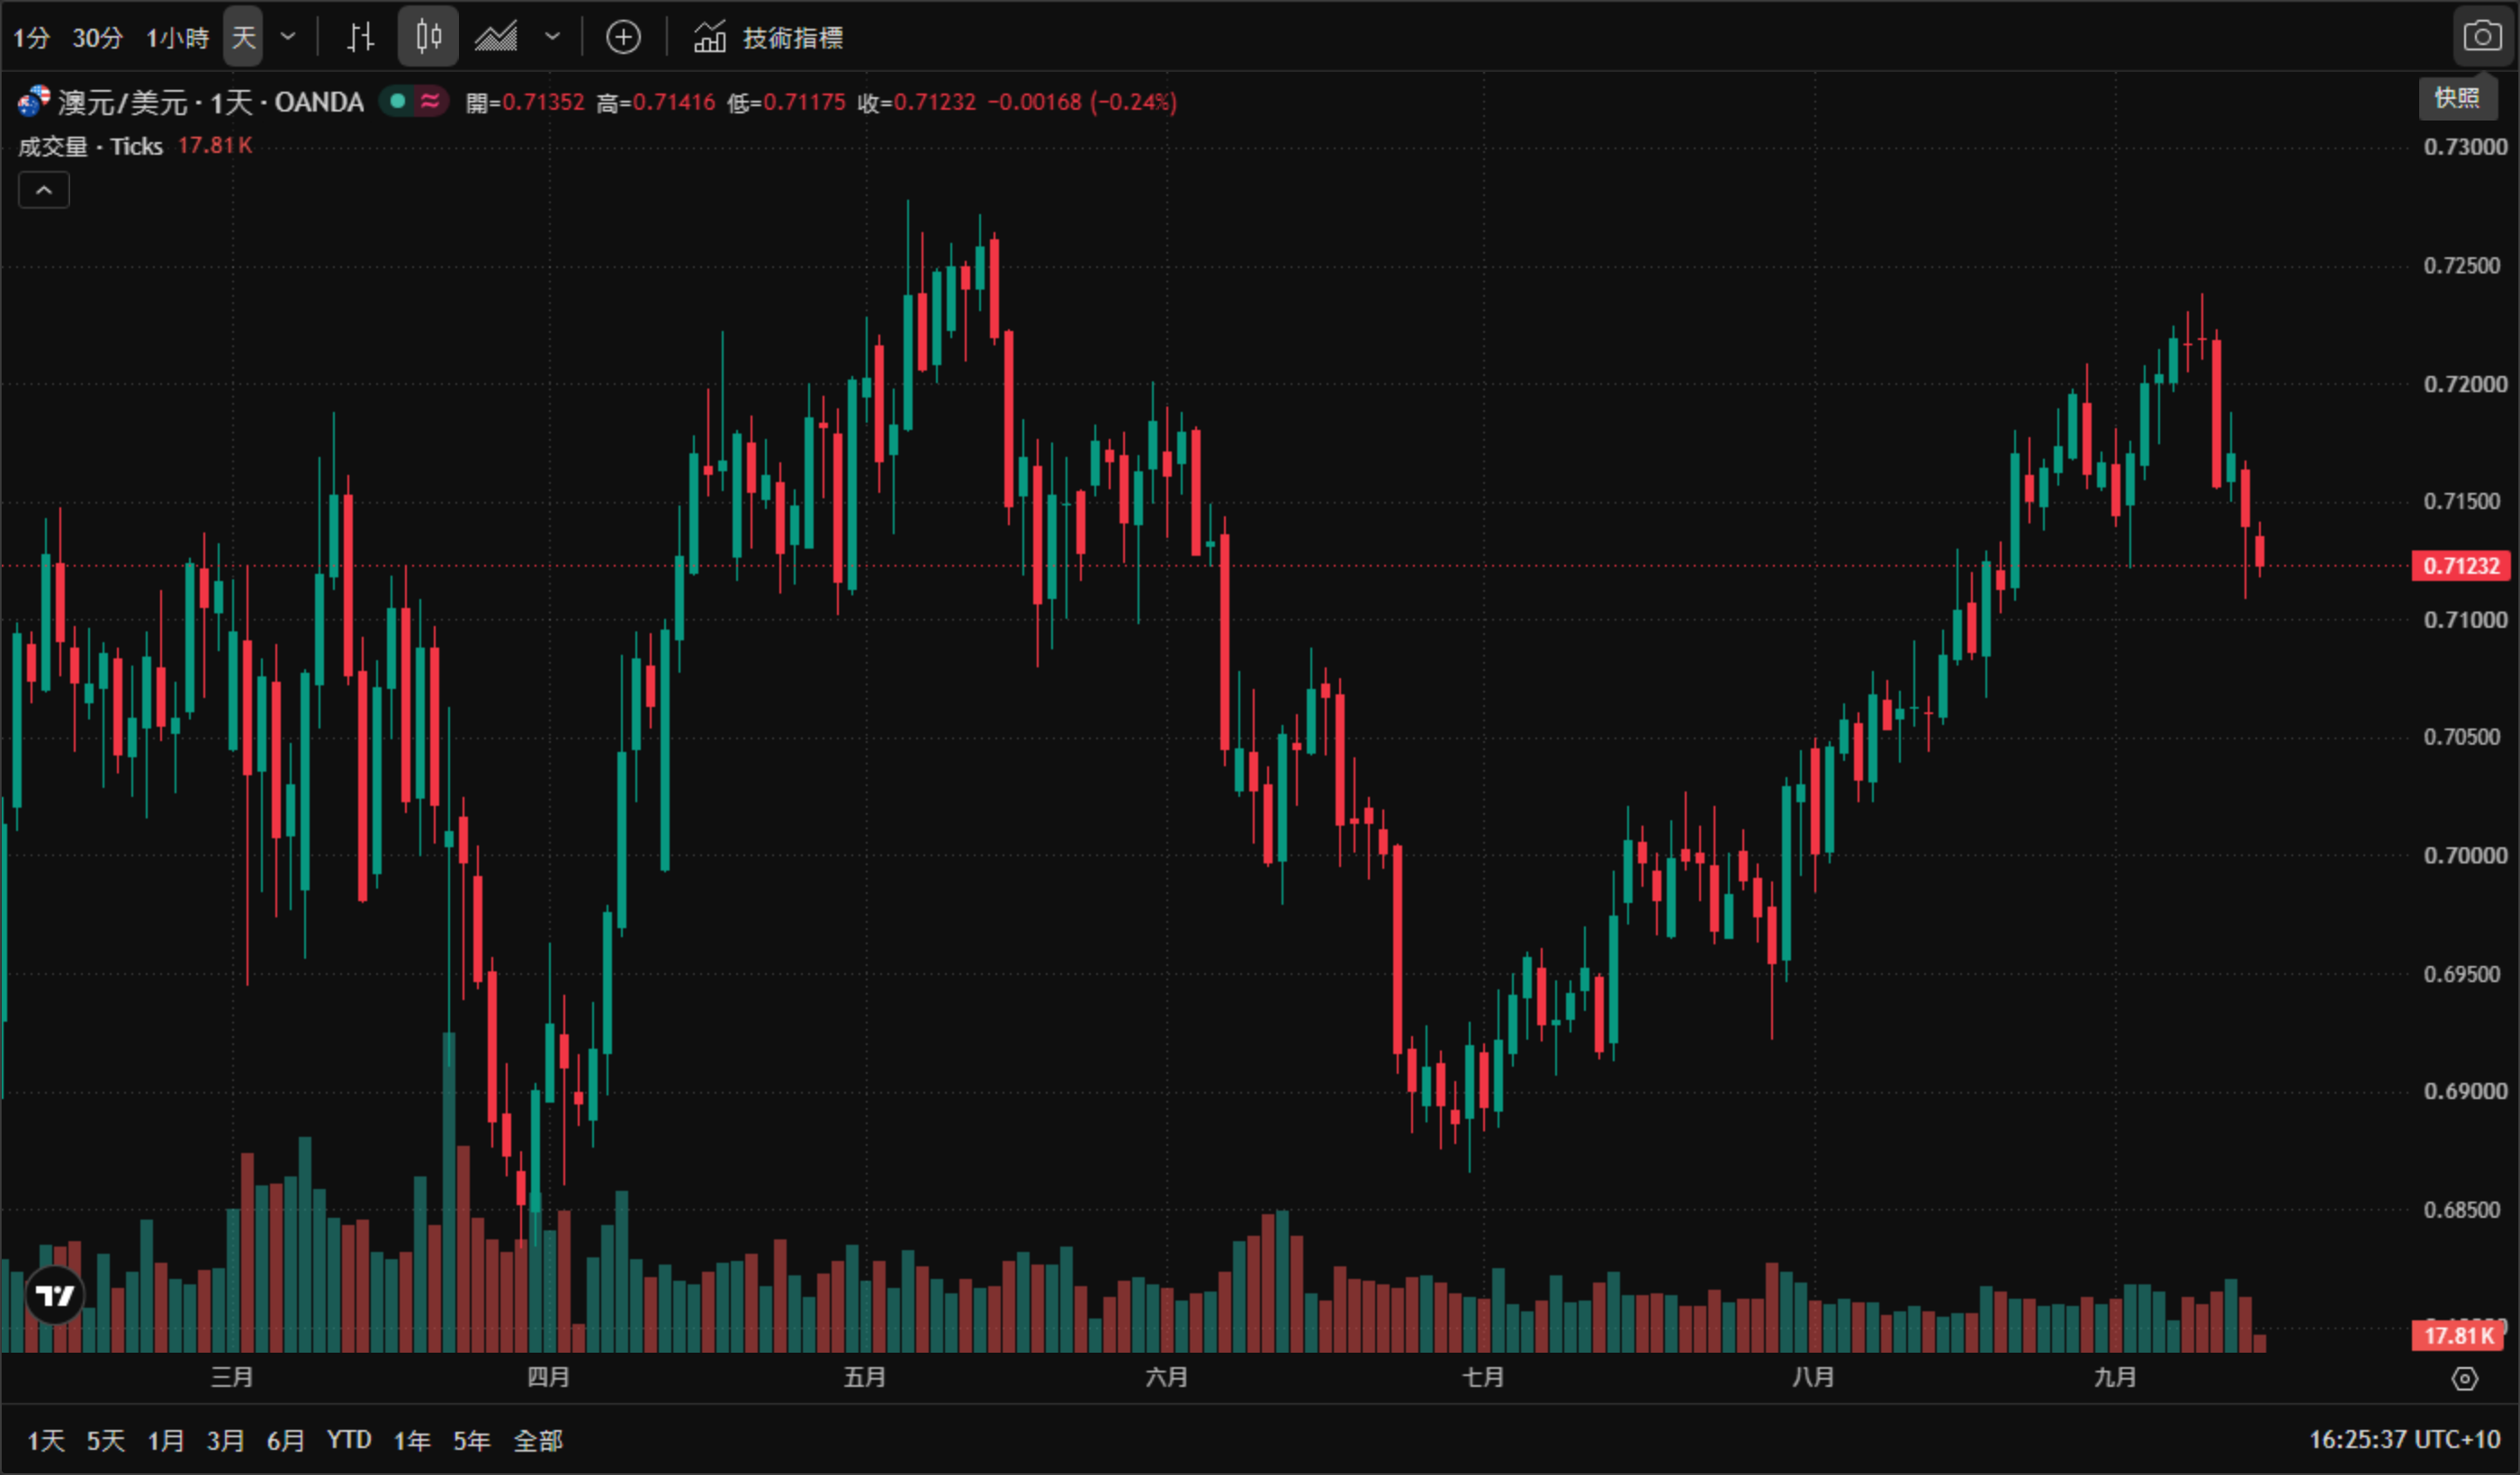
Task: Click the 16:25:37 UTC+10 timezone clock
Action: click(2404, 1439)
